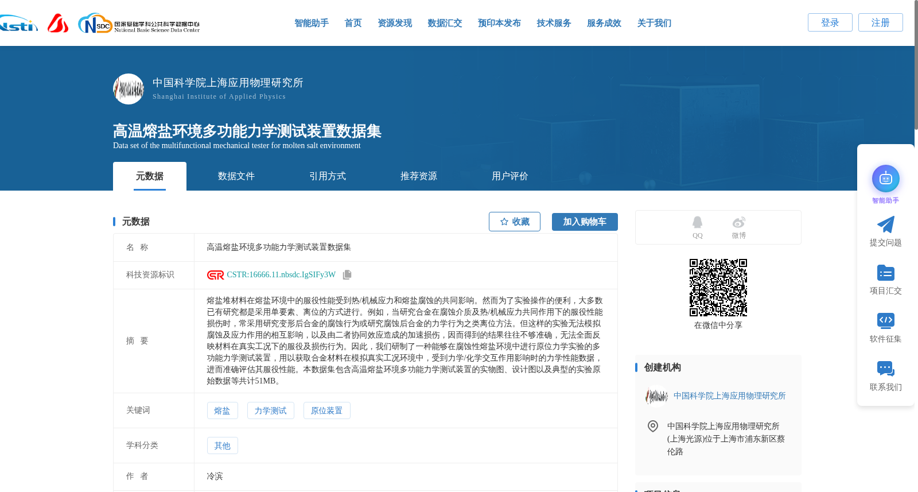
Task: Switch to the 用户评价 tab
Action: click(x=510, y=176)
